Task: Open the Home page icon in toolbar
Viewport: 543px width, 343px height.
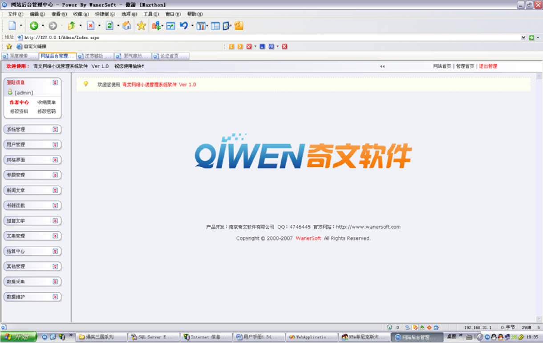Action: (127, 26)
